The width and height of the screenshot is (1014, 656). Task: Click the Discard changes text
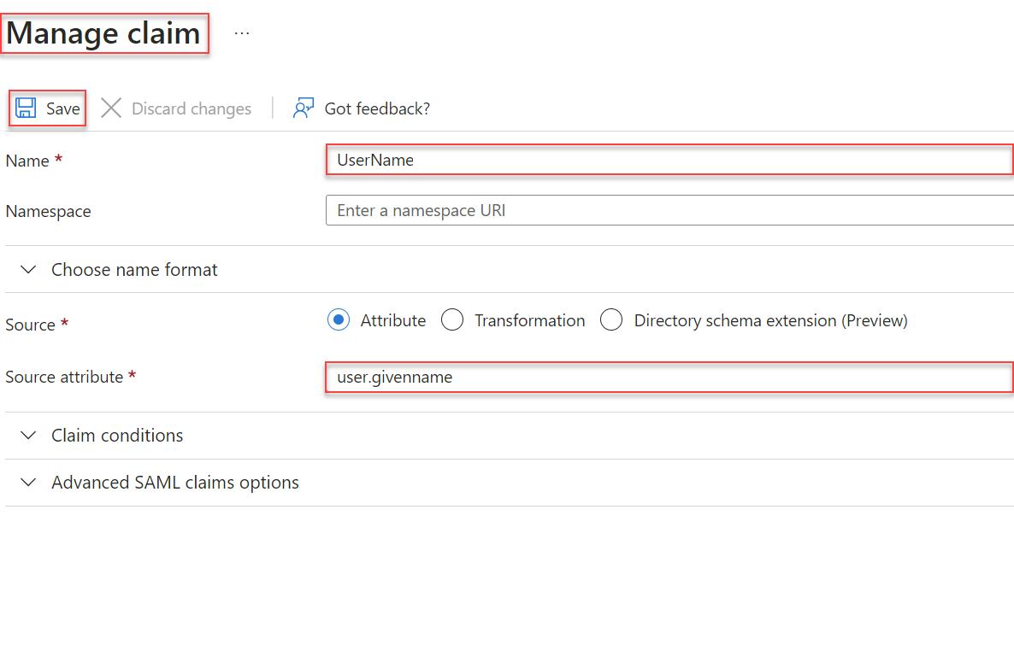click(192, 108)
